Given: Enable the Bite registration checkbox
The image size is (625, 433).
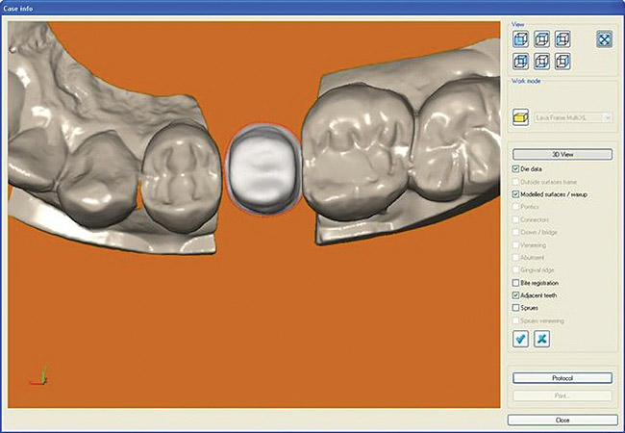Looking at the screenshot, I should point(516,283).
